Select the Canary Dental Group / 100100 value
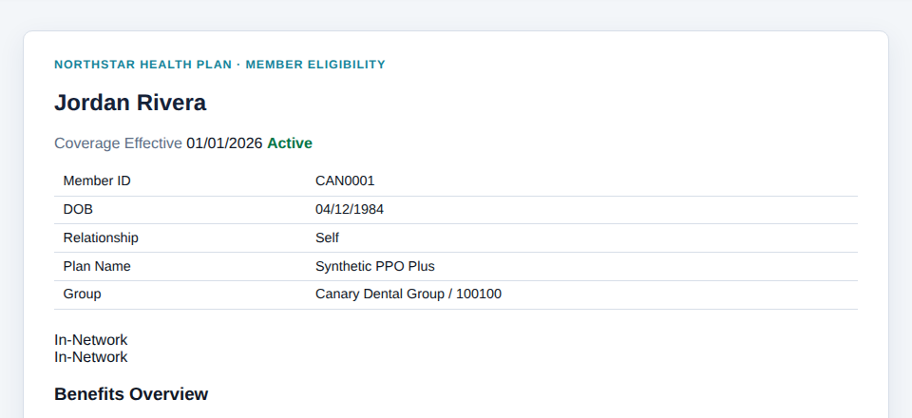The width and height of the screenshot is (912, 418). pyautogui.click(x=408, y=294)
